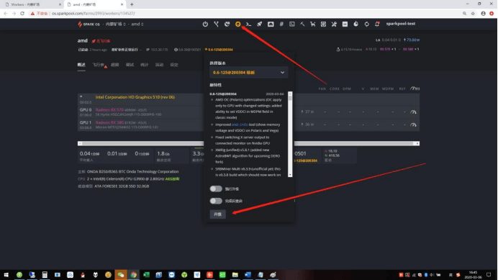
Task: Click the notification bell icon
Action: click(377, 24)
